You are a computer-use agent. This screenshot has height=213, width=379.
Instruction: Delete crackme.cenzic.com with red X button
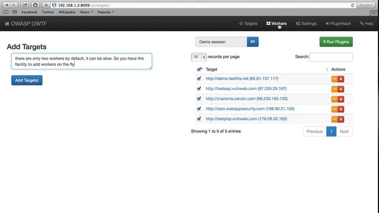tap(341, 99)
